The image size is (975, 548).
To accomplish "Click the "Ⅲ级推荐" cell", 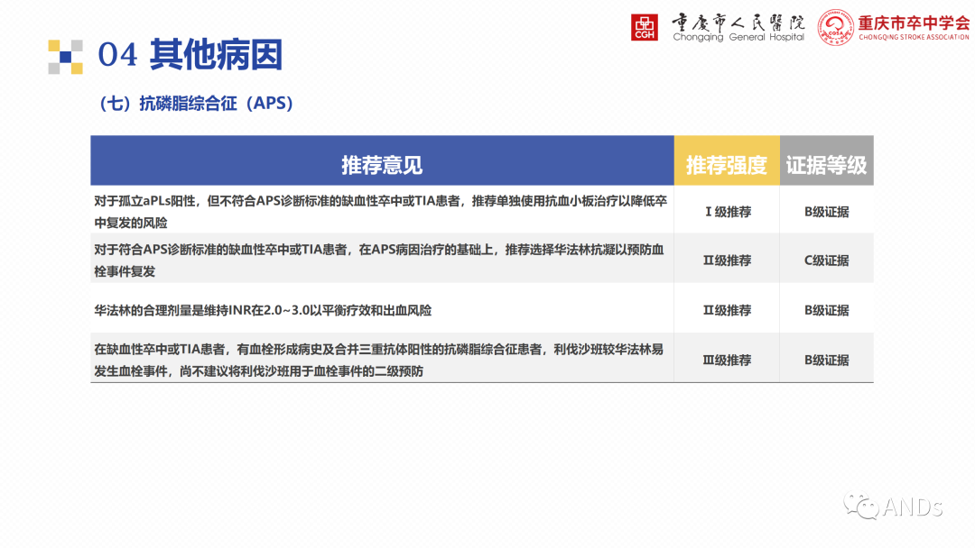I will coord(727,360).
